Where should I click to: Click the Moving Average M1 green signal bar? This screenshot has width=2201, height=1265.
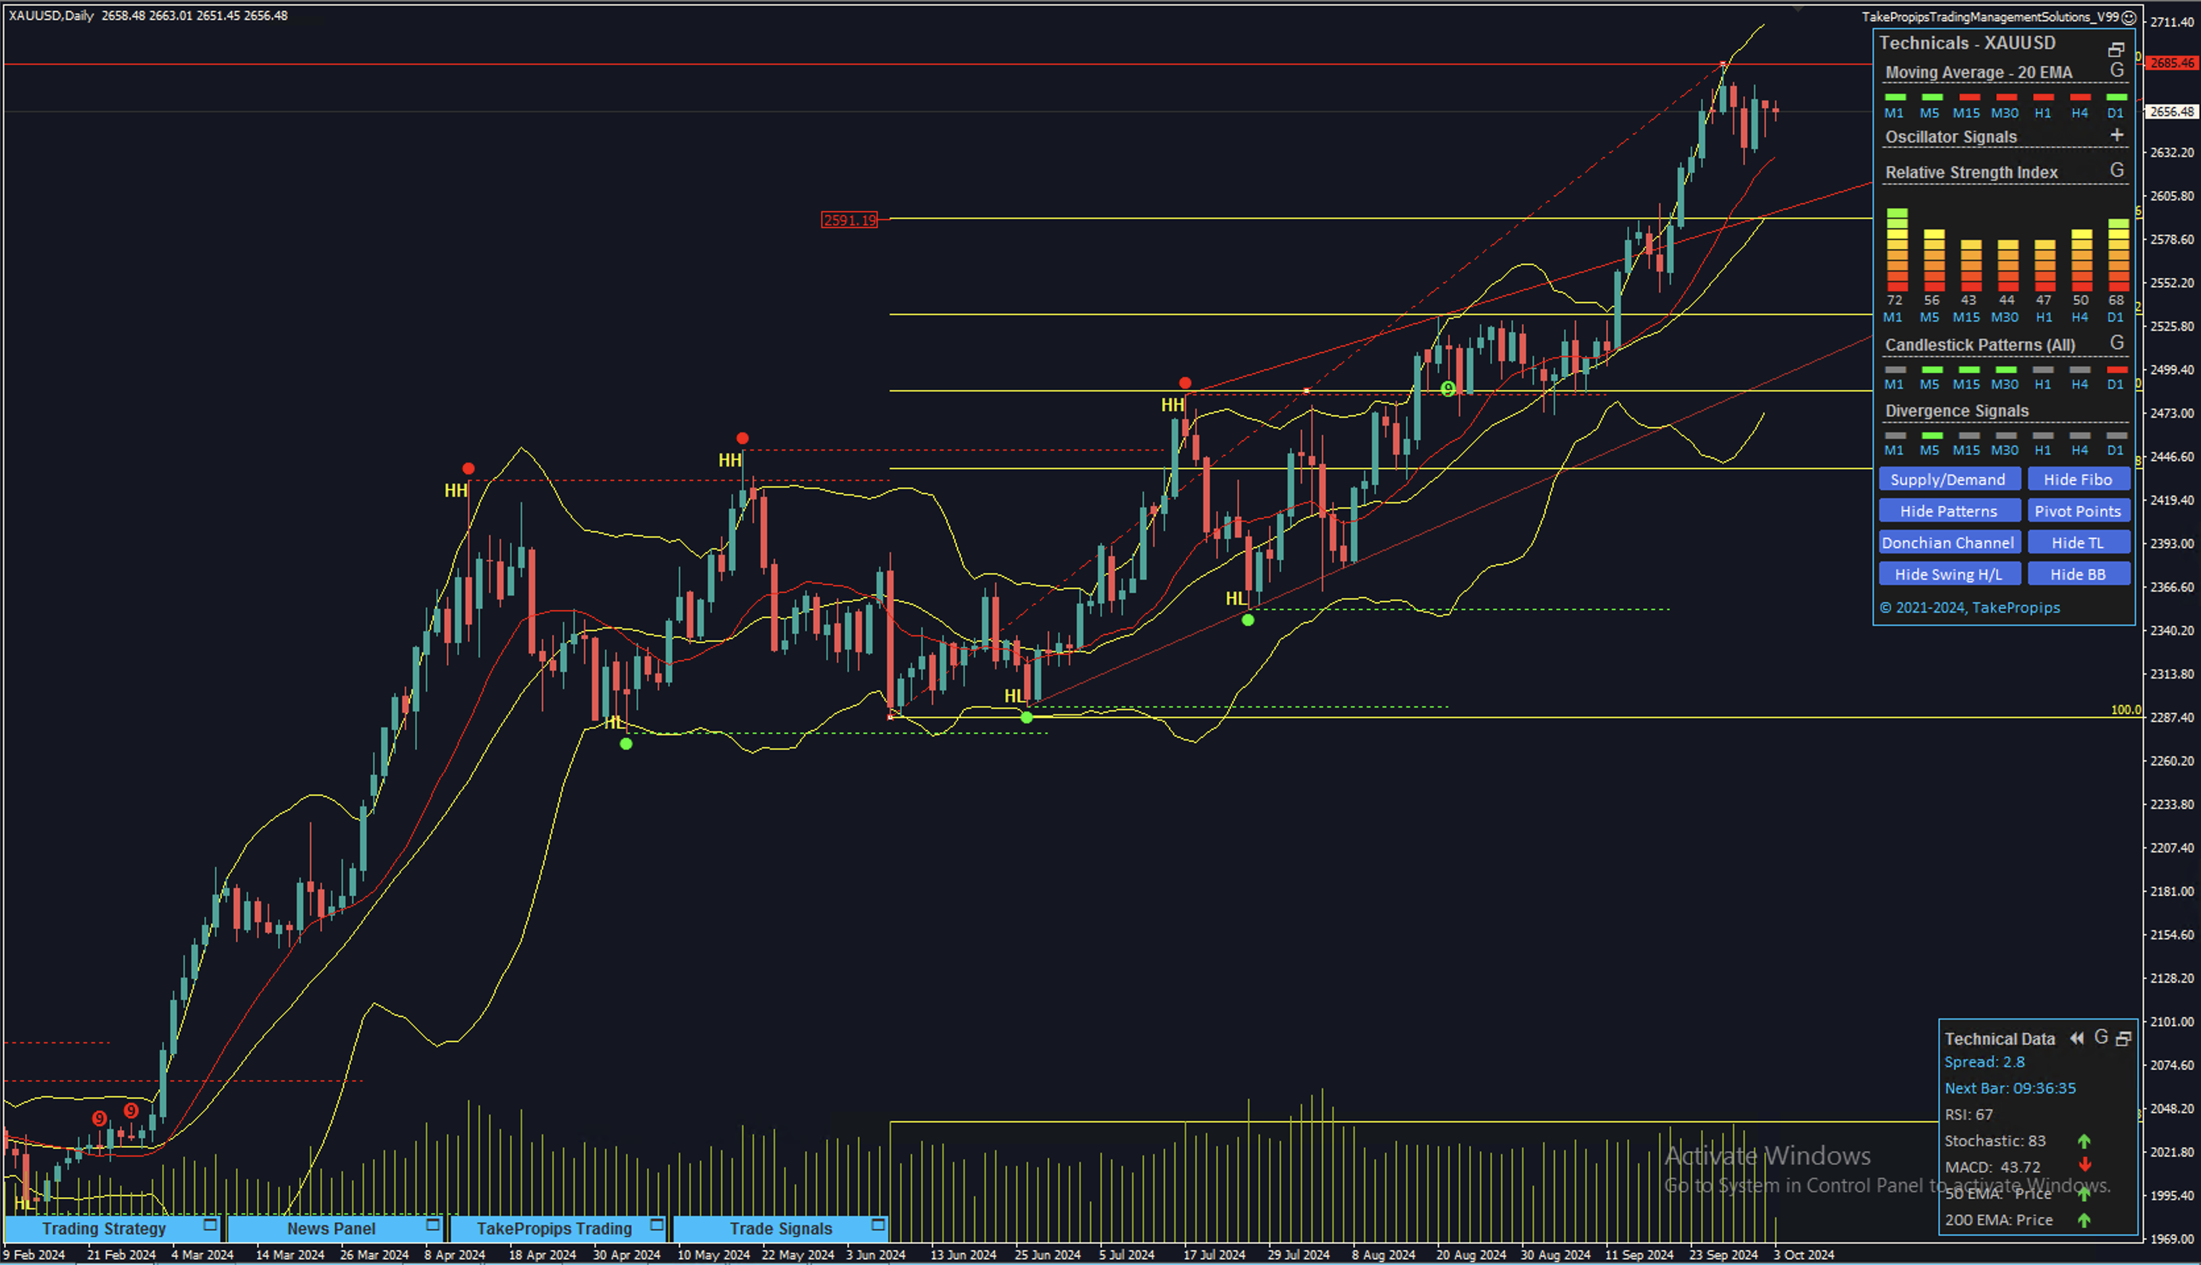tap(1895, 98)
